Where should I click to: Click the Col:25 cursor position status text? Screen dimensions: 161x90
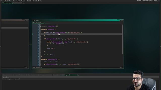point(37,67)
